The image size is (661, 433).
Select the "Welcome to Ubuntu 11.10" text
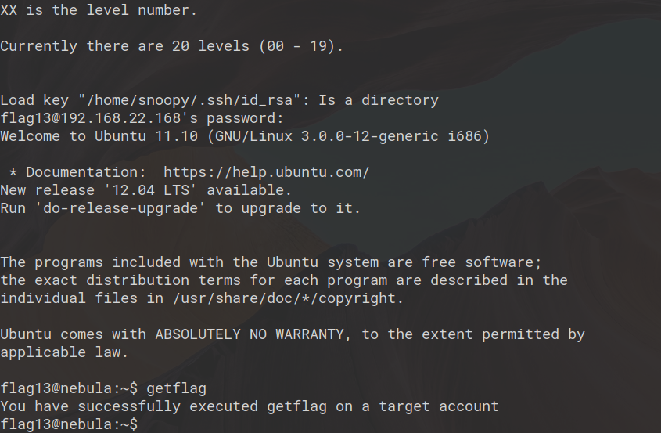pos(99,136)
